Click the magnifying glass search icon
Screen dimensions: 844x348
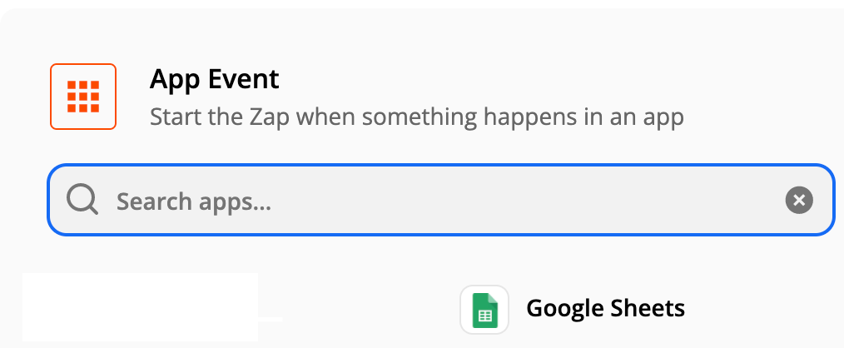pyautogui.click(x=82, y=201)
